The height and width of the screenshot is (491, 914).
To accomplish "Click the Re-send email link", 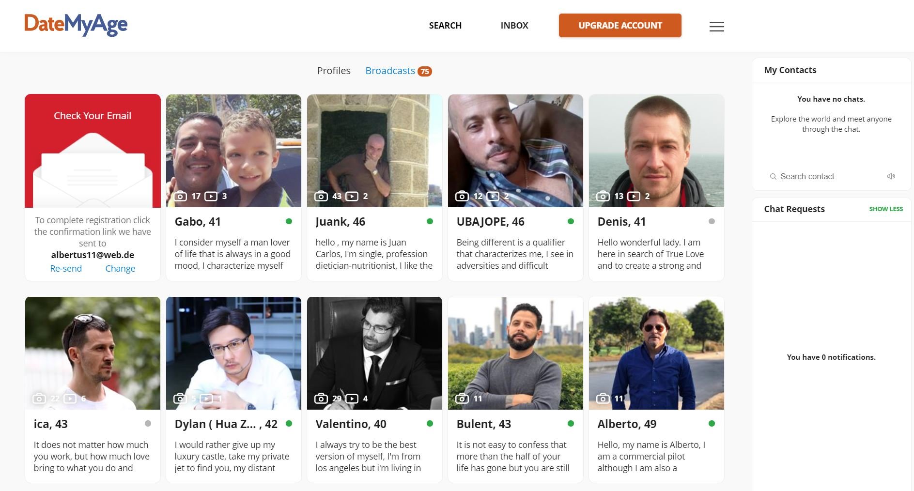I will (66, 268).
